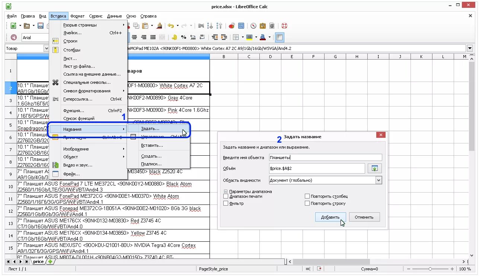Click the price sheet tab

click(x=38, y=261)
